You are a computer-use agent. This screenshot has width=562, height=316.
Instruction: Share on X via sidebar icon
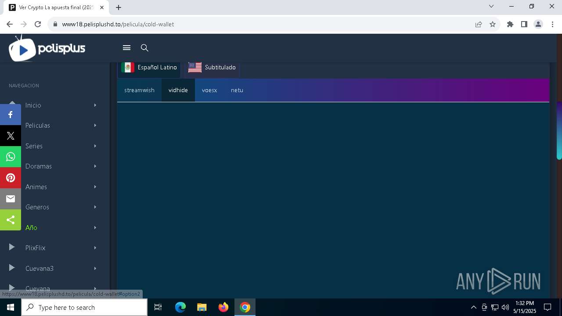[11, 136]
